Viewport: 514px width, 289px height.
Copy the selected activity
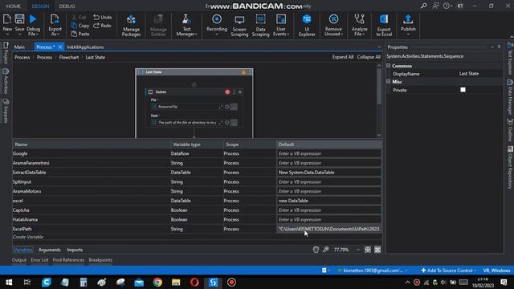(80, 26)
